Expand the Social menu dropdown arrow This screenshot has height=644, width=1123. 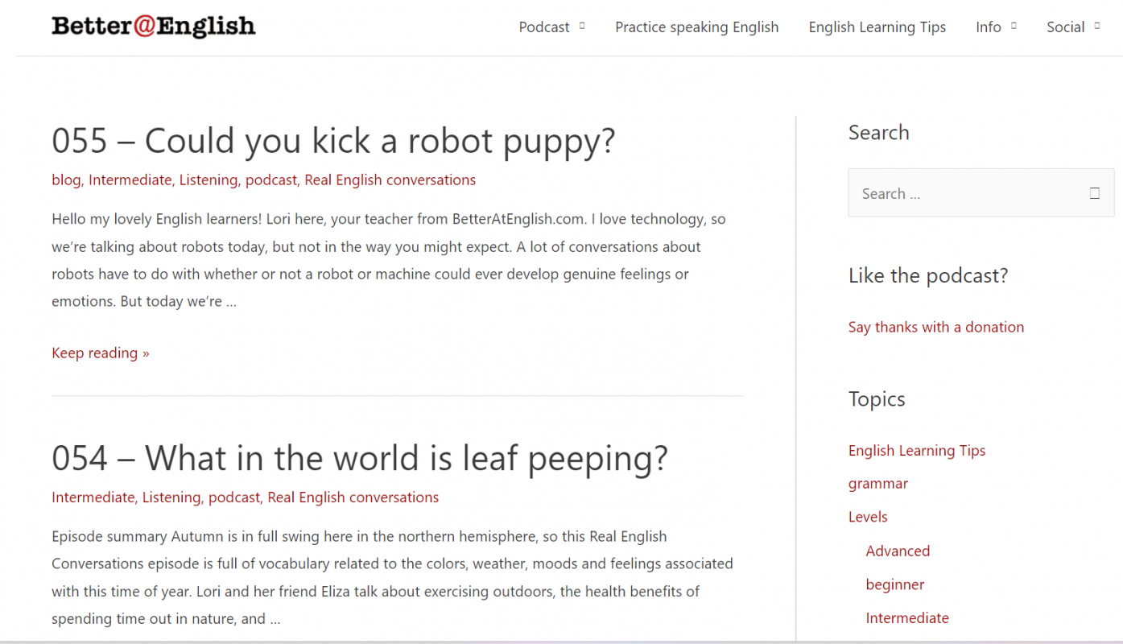(1096, 27)
